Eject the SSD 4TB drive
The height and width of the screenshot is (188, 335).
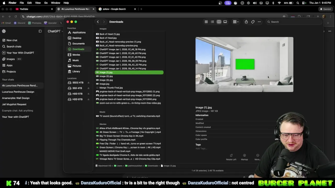(x=88, y=88)
